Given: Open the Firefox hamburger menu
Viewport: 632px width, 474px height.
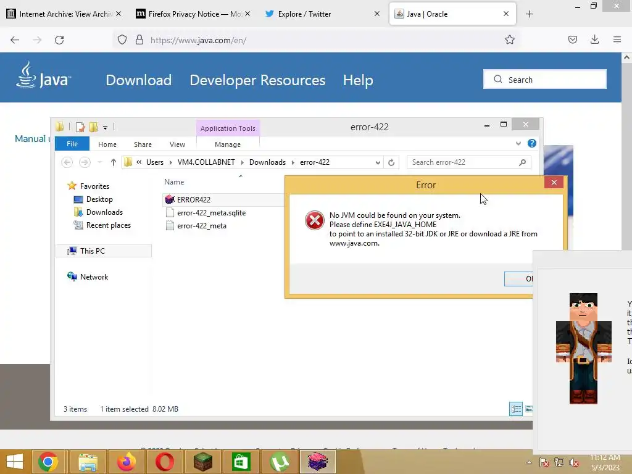Looking at the screenshot, I should tap(617, 39).
